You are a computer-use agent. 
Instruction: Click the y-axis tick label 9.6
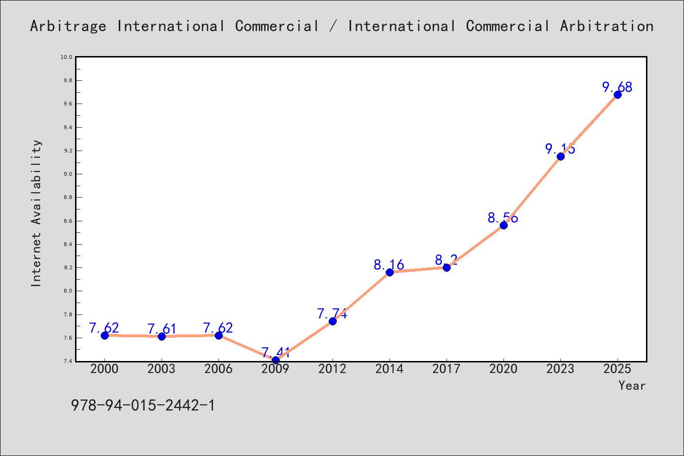pos(68,104)
